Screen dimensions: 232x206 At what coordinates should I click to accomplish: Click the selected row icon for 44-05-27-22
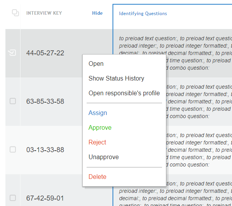coord(12,53)
